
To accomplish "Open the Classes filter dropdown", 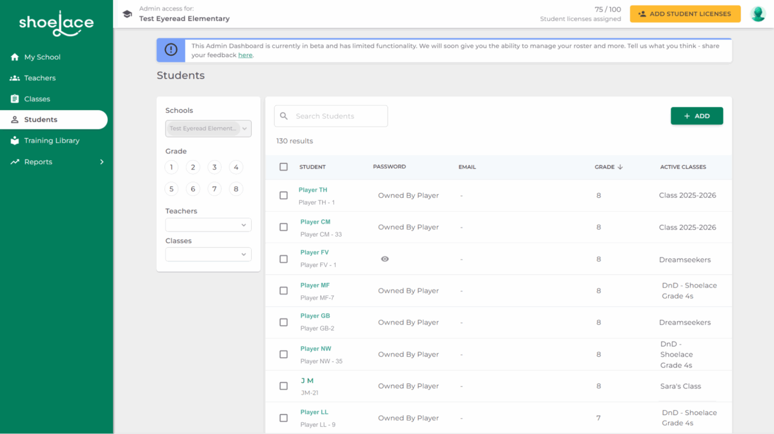I will [x=208, y=254].
